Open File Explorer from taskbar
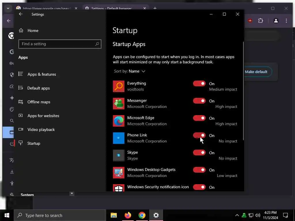295x221 pixels. point(114,215)
